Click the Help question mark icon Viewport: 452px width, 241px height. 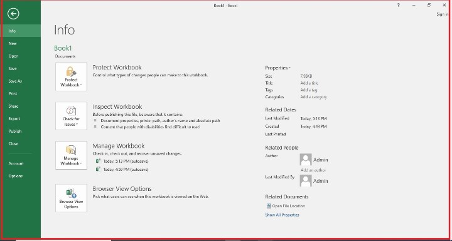pyautogui.click(x=399, y=5)
